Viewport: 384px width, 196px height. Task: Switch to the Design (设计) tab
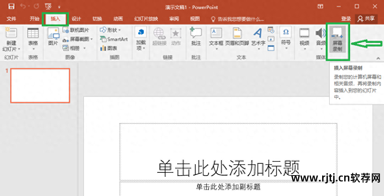tap(76, 19)
